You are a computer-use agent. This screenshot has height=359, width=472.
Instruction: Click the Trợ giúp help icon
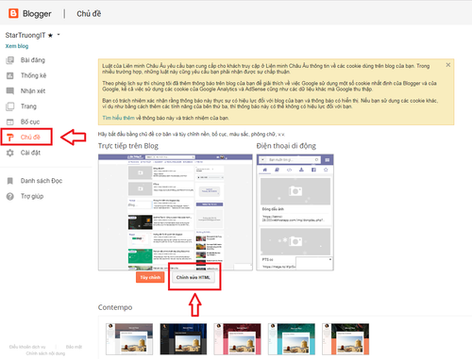(10, 196)
